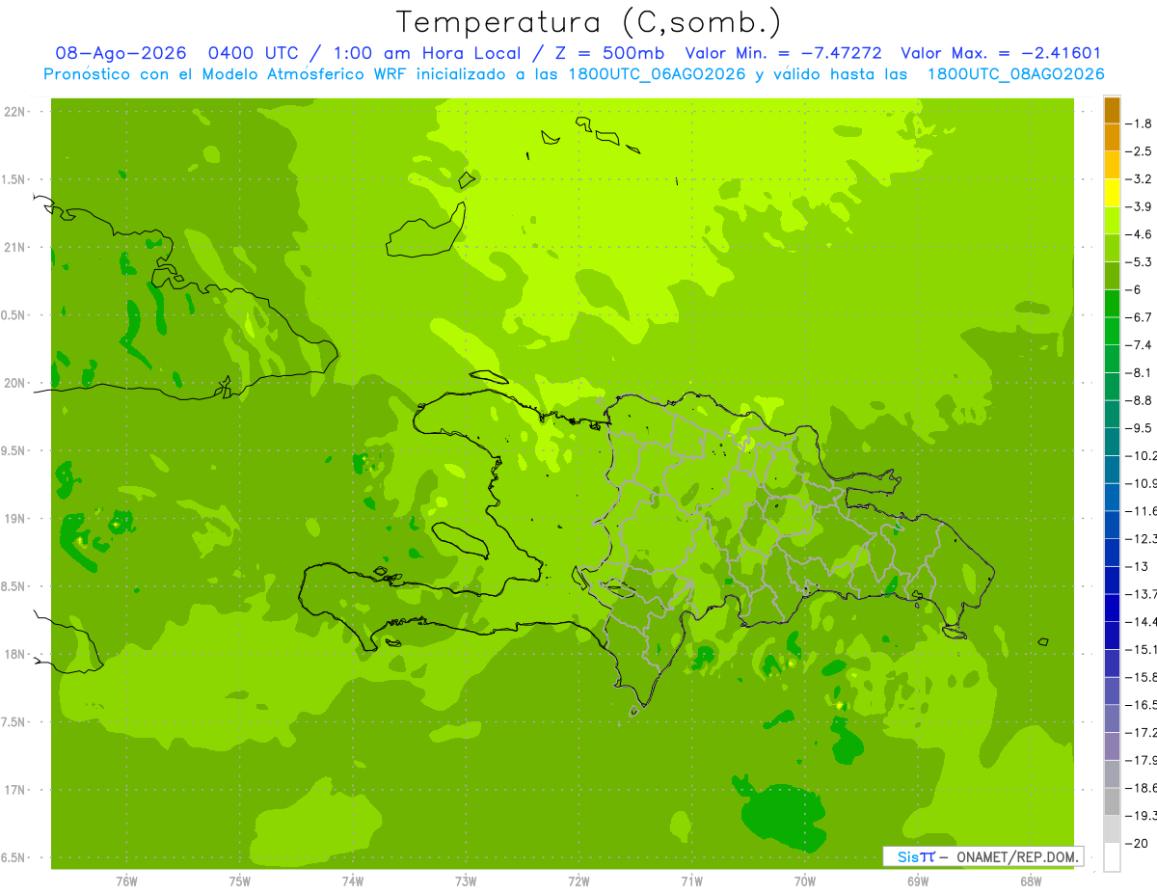The height and width of the screenshot is (894, 1157).
Task: Click the -6.7 colorbar label
Action: [1141, 317]
